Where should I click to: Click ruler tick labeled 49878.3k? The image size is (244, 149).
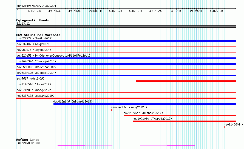click(35, 11)
